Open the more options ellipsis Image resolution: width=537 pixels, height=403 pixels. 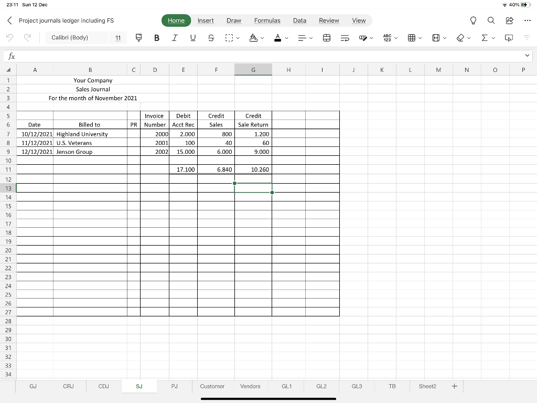tap(528, 20)
